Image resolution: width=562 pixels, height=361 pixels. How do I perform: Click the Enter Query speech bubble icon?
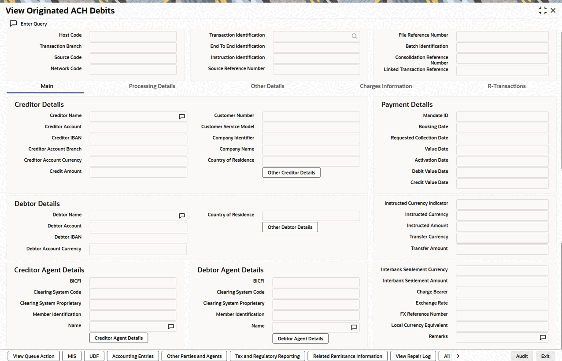13,24
